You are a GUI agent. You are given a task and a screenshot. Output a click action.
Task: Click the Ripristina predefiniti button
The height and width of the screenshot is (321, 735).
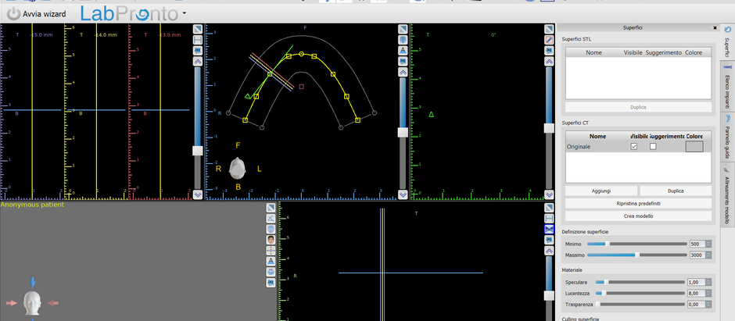point(639,204)
